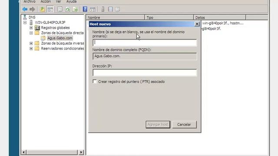Click record data 'win-gl840polr3f., hostm...'

point(223,23)
